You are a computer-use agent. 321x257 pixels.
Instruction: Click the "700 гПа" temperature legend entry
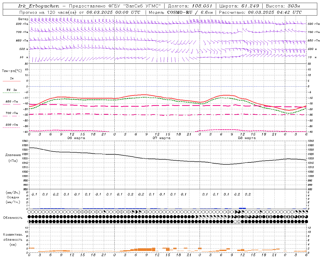pyautogui.click(x=12, y=113)
